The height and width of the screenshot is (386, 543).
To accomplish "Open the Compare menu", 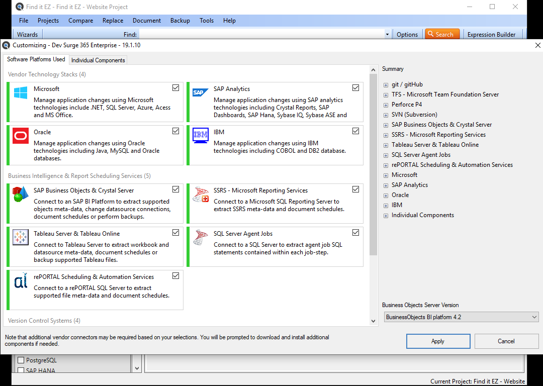I will pyautogui.click(x=81, y=21).
